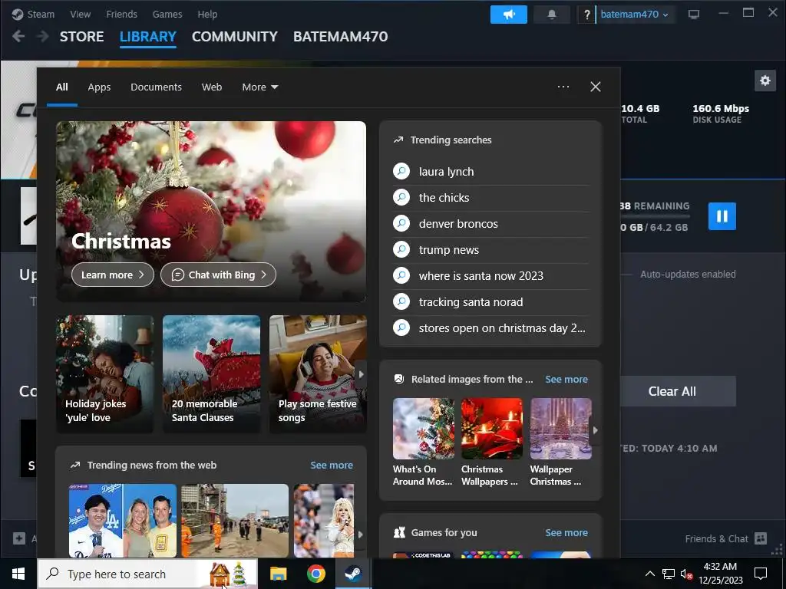
Task: Click the Steam taskbar icon
Action: coord(353,574)
